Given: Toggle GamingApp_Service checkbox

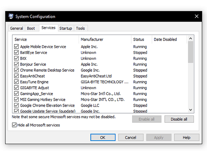Looking at the screenshot, I should [17, 94].
